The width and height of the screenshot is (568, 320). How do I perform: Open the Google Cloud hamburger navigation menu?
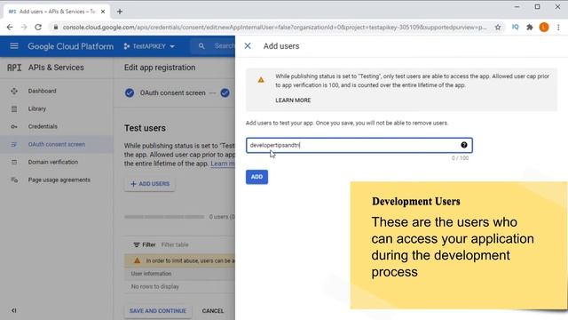[14, 46]
